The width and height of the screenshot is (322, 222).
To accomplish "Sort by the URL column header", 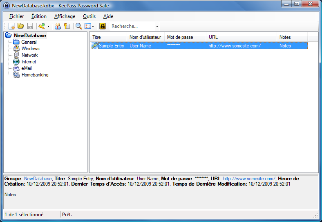I will pos(241,37).
